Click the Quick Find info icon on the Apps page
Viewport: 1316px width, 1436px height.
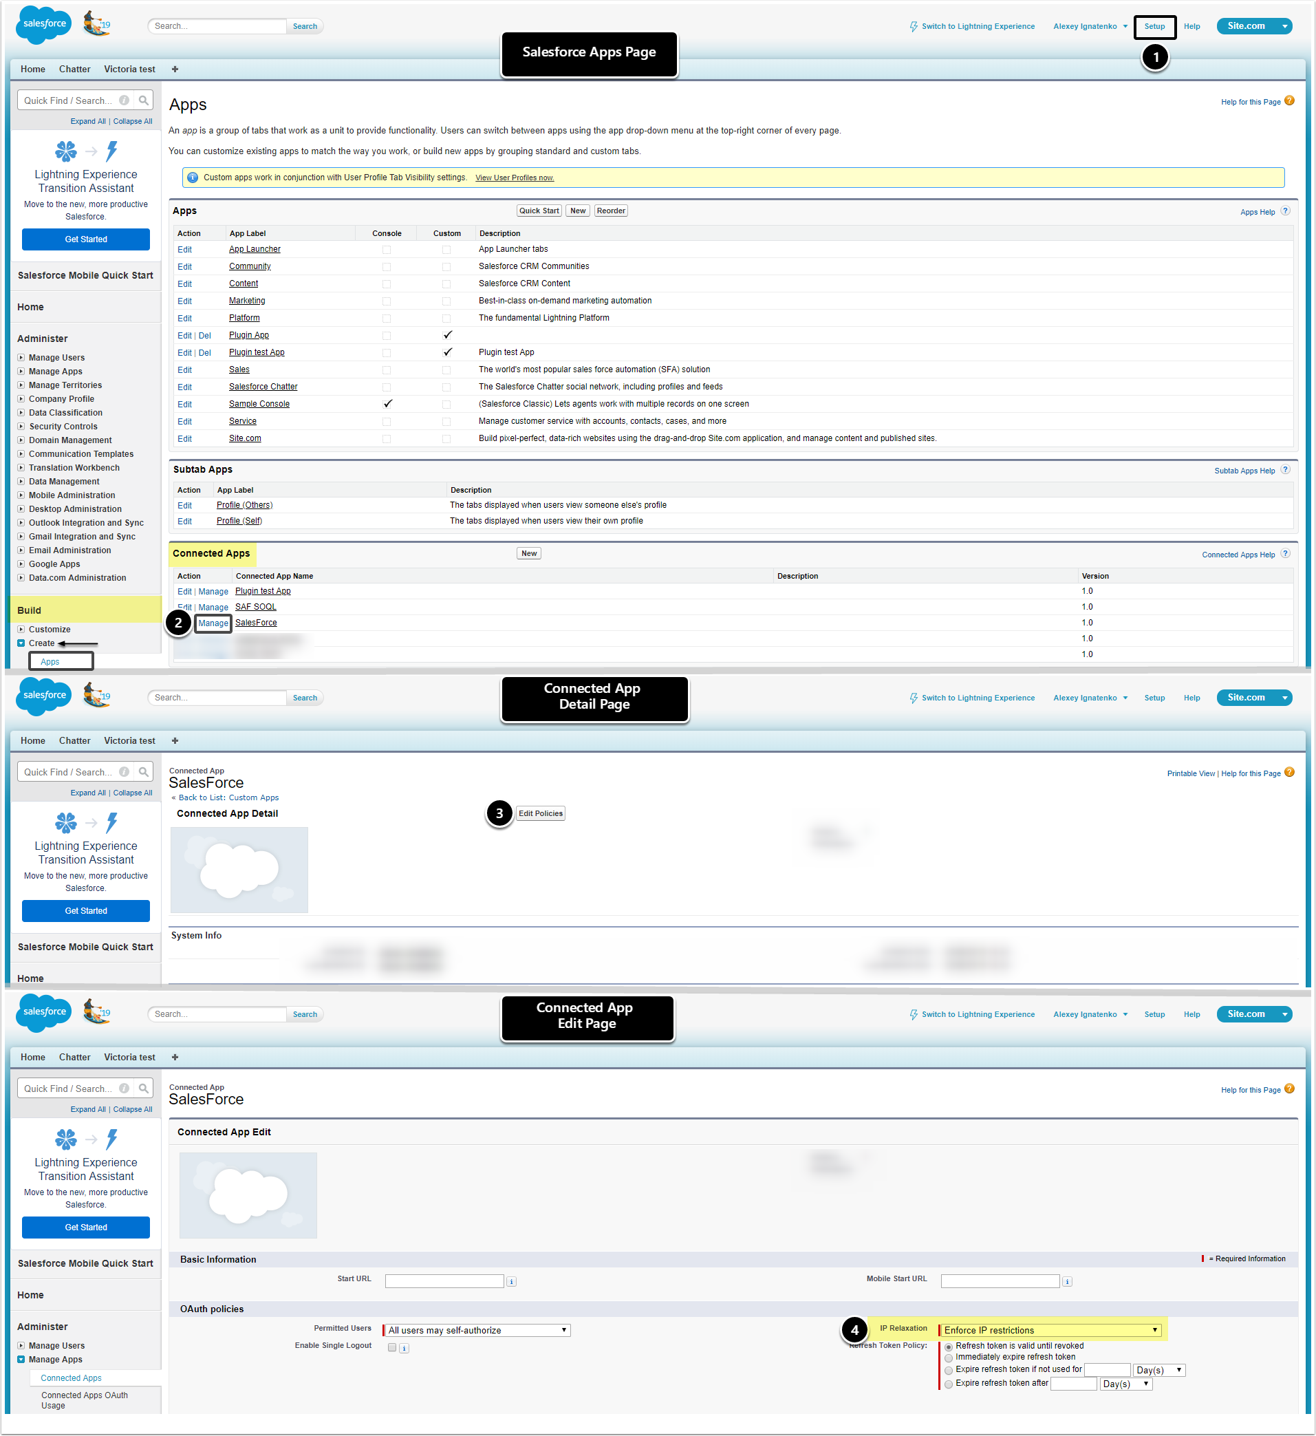124,100
